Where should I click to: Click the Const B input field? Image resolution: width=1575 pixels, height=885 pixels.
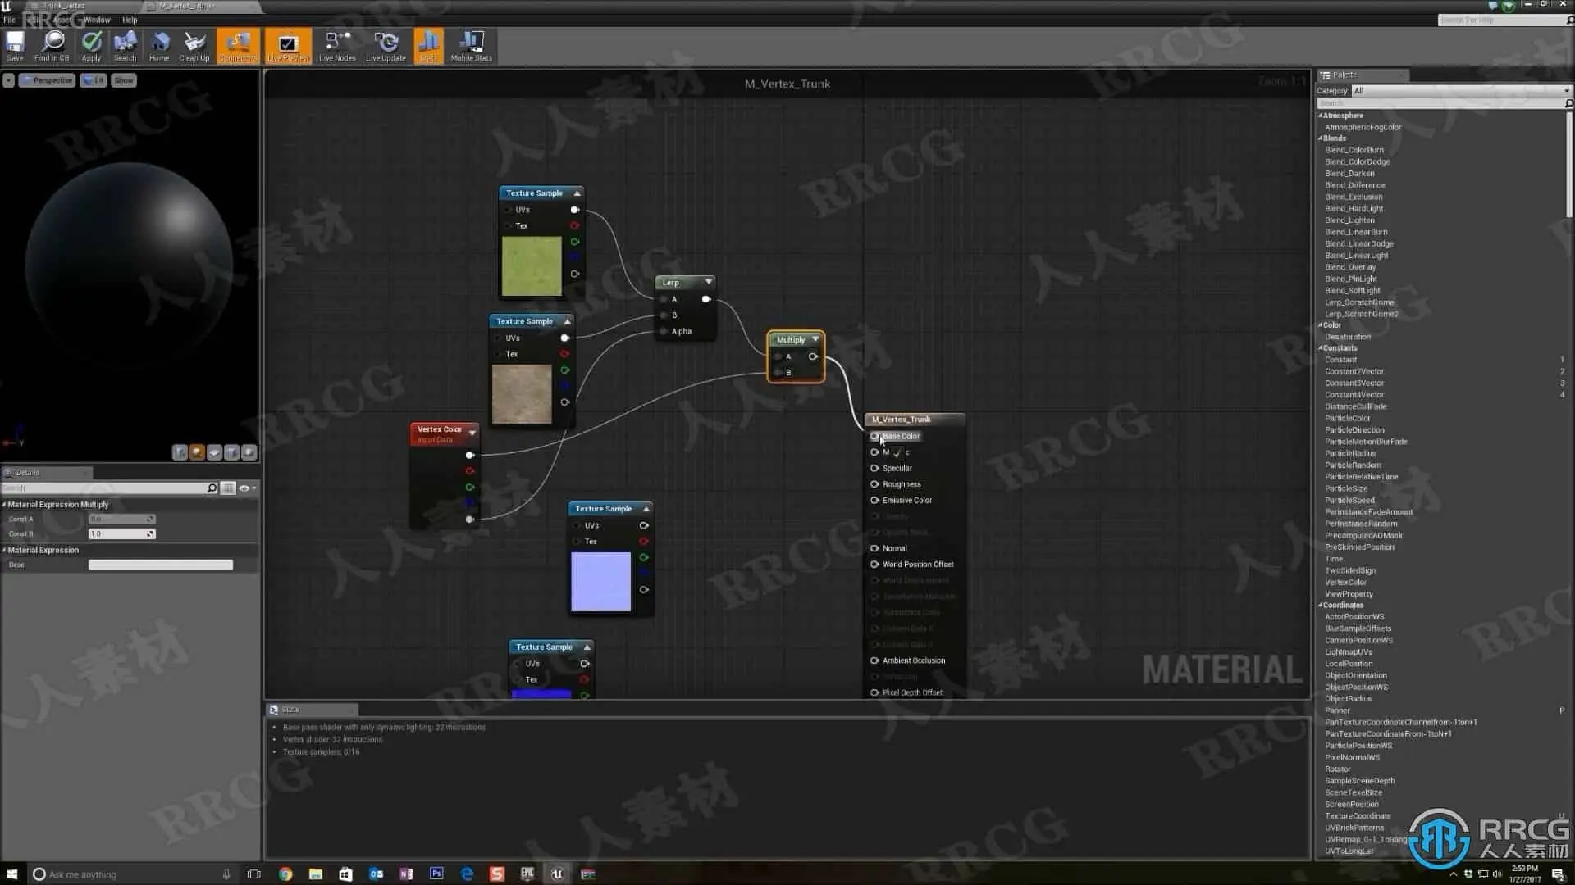118,534
